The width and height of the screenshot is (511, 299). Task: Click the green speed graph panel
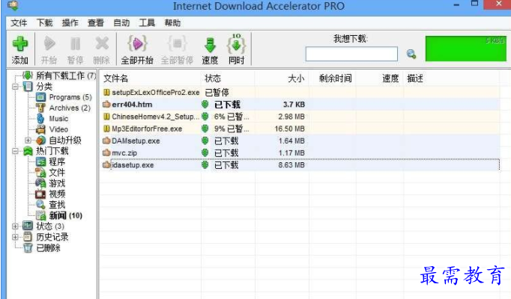pos(466,49)
